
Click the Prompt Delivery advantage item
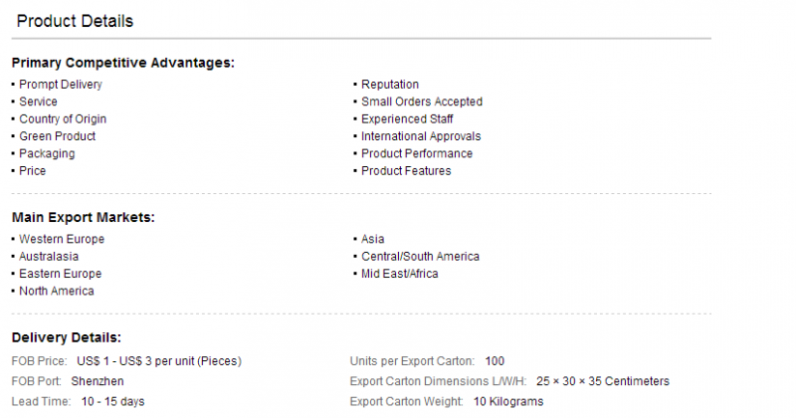click(x=61, y=85)
